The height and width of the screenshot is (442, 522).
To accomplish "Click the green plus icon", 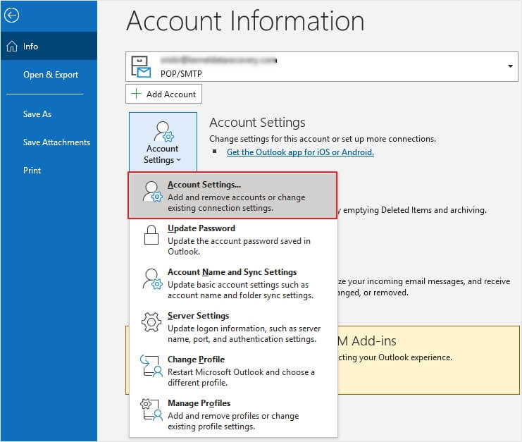I will [136, 94].
